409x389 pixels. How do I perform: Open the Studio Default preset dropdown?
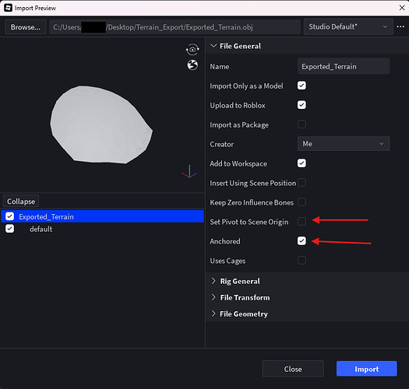tap(348, 26)
